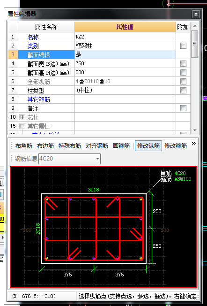
Task: Select the 其它箍筋 property row
Action: (46, 99)
